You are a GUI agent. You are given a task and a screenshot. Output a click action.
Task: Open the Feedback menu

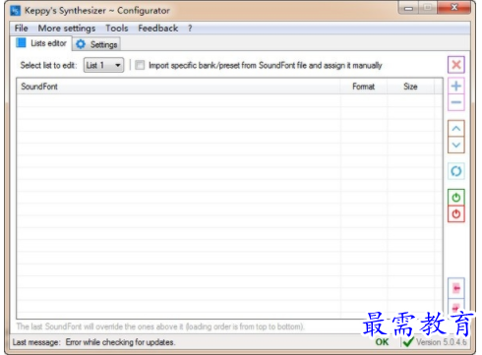[158, 29]
